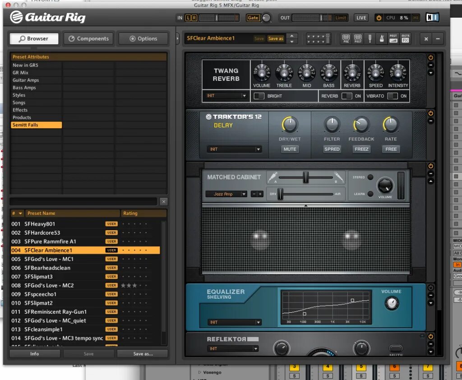Open the Pre tape deck
Viewport: 462px width, 380px height.
click(346, 39)
